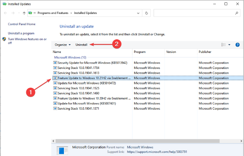The height and width of the screenshot is (156, 244).
Task: Sort by the Version column header
Action: pyautogui.click(x=181, y=52)
